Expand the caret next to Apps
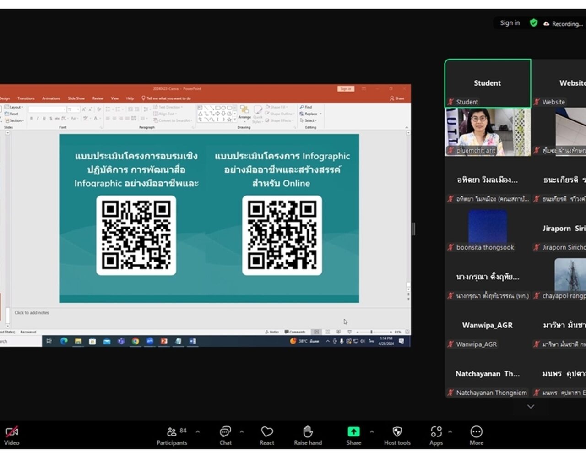Screen dimensions: 586x458 450,431
